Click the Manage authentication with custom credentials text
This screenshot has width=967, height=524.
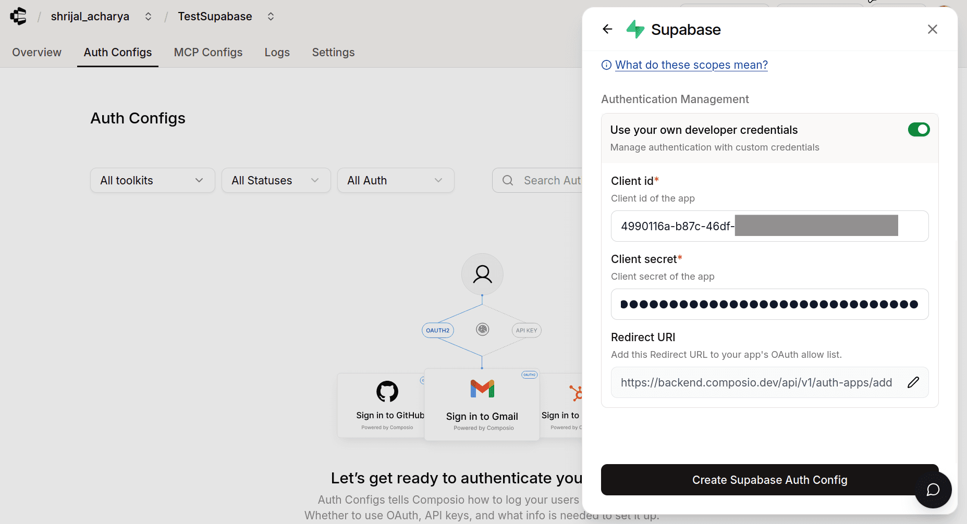click(x=715, y=147)
